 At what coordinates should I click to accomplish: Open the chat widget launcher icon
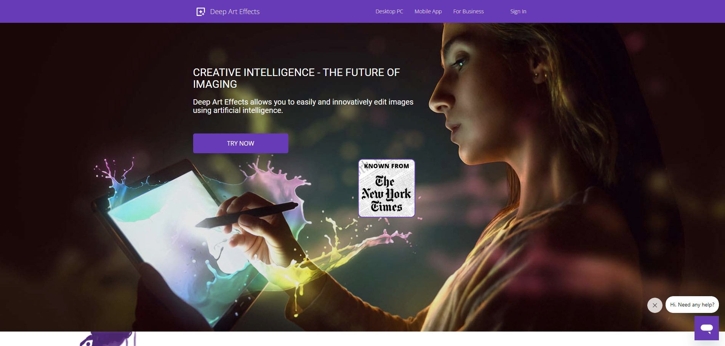(x=706, y=328)
